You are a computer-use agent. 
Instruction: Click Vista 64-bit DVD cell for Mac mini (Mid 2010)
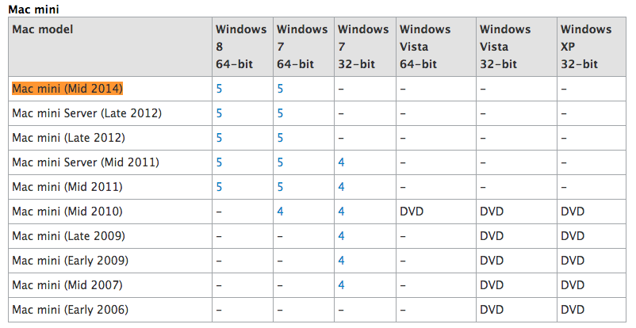click(x=412, y=212)
